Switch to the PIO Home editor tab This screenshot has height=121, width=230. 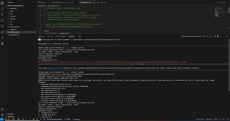pyautogui.click(x=103, y=2)
